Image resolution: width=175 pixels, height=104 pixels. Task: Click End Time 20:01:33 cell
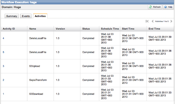pyautogui.click(x=160, y=94)
